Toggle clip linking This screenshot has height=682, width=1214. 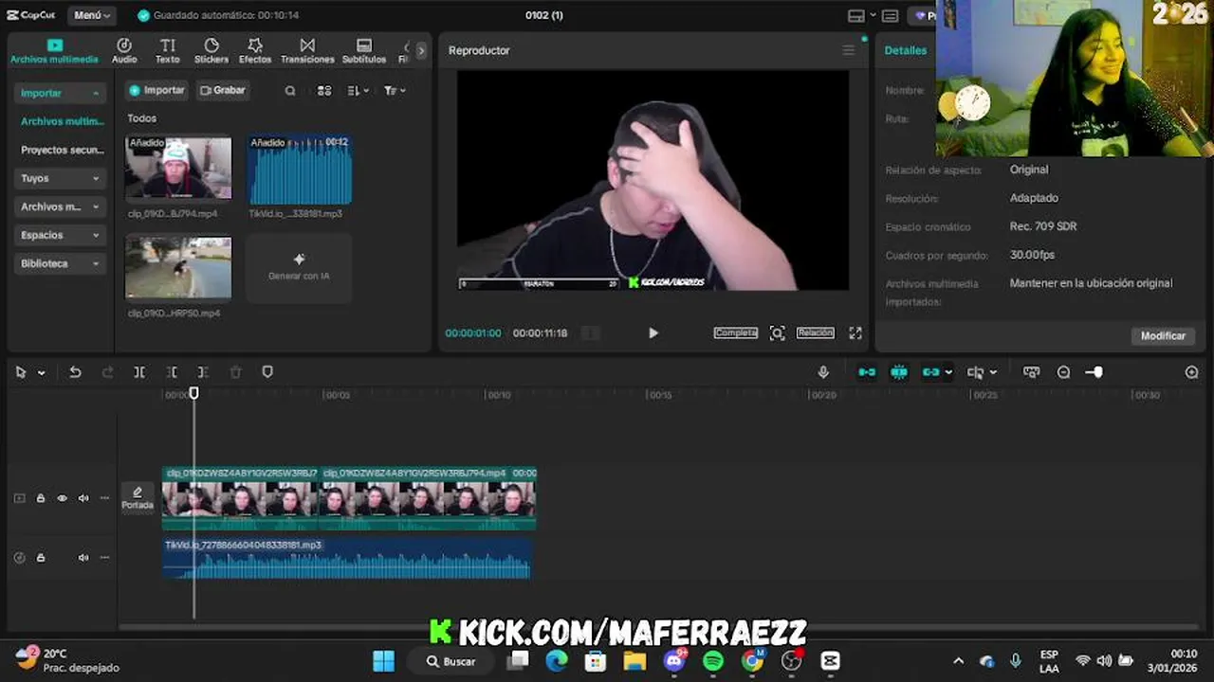[930, 372]
